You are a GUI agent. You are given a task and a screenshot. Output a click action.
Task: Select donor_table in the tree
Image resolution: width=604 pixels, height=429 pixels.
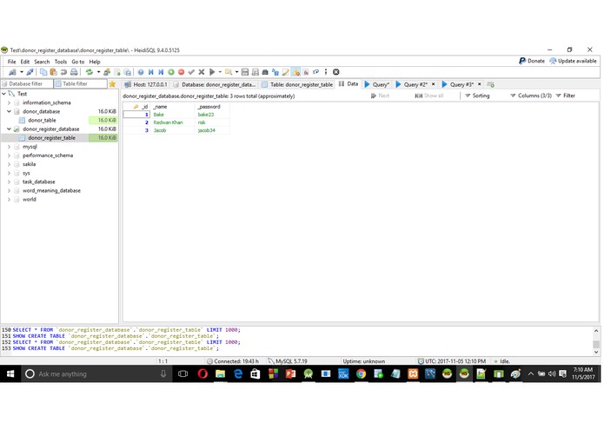coord(42,121)
